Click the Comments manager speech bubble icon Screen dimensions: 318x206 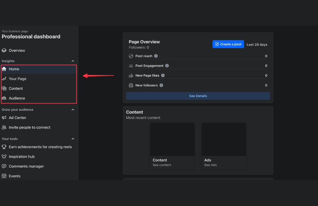click(x=4, y=166)
